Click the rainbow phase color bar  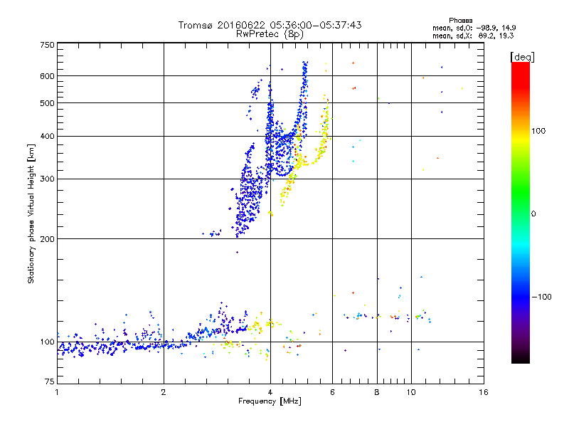click(x=521, y=213)
